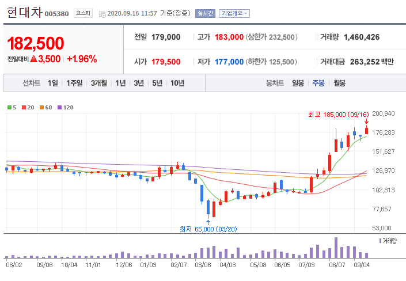Image resolution: width=406 pixels, height=281 pixels.
Task: Click the 03/06 date axis label
Action: pyautogui.click(x=203, y=265)
